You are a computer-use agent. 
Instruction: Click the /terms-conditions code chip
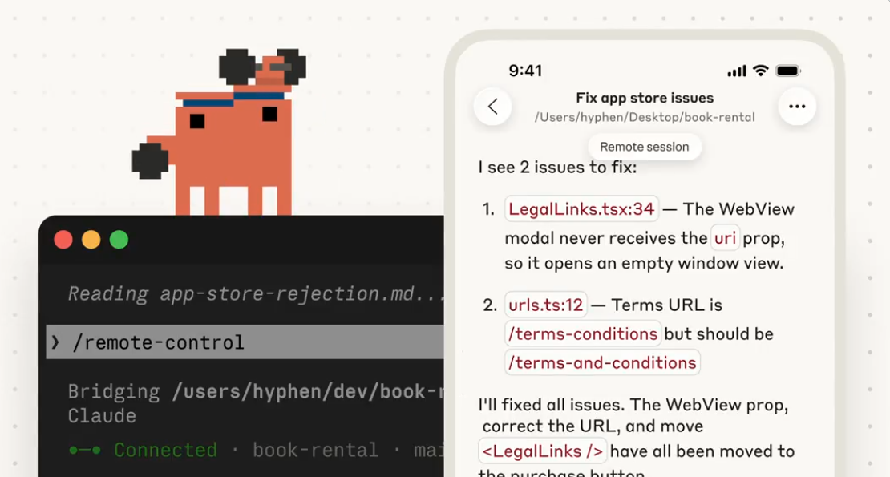tap(582, 333)
